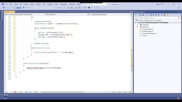The width and height of the screenshot is (182, 102).
Task: Click the Search (Ctrl+Q) box
Action: pos(95,4)
